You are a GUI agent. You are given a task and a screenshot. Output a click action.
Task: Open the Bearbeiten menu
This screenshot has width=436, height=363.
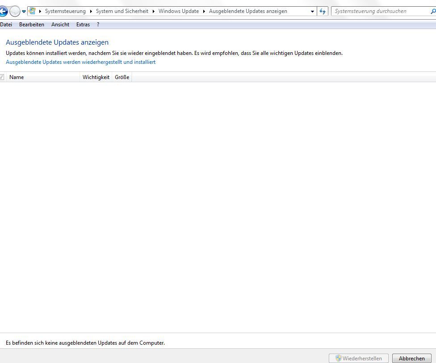pos(32,25)
